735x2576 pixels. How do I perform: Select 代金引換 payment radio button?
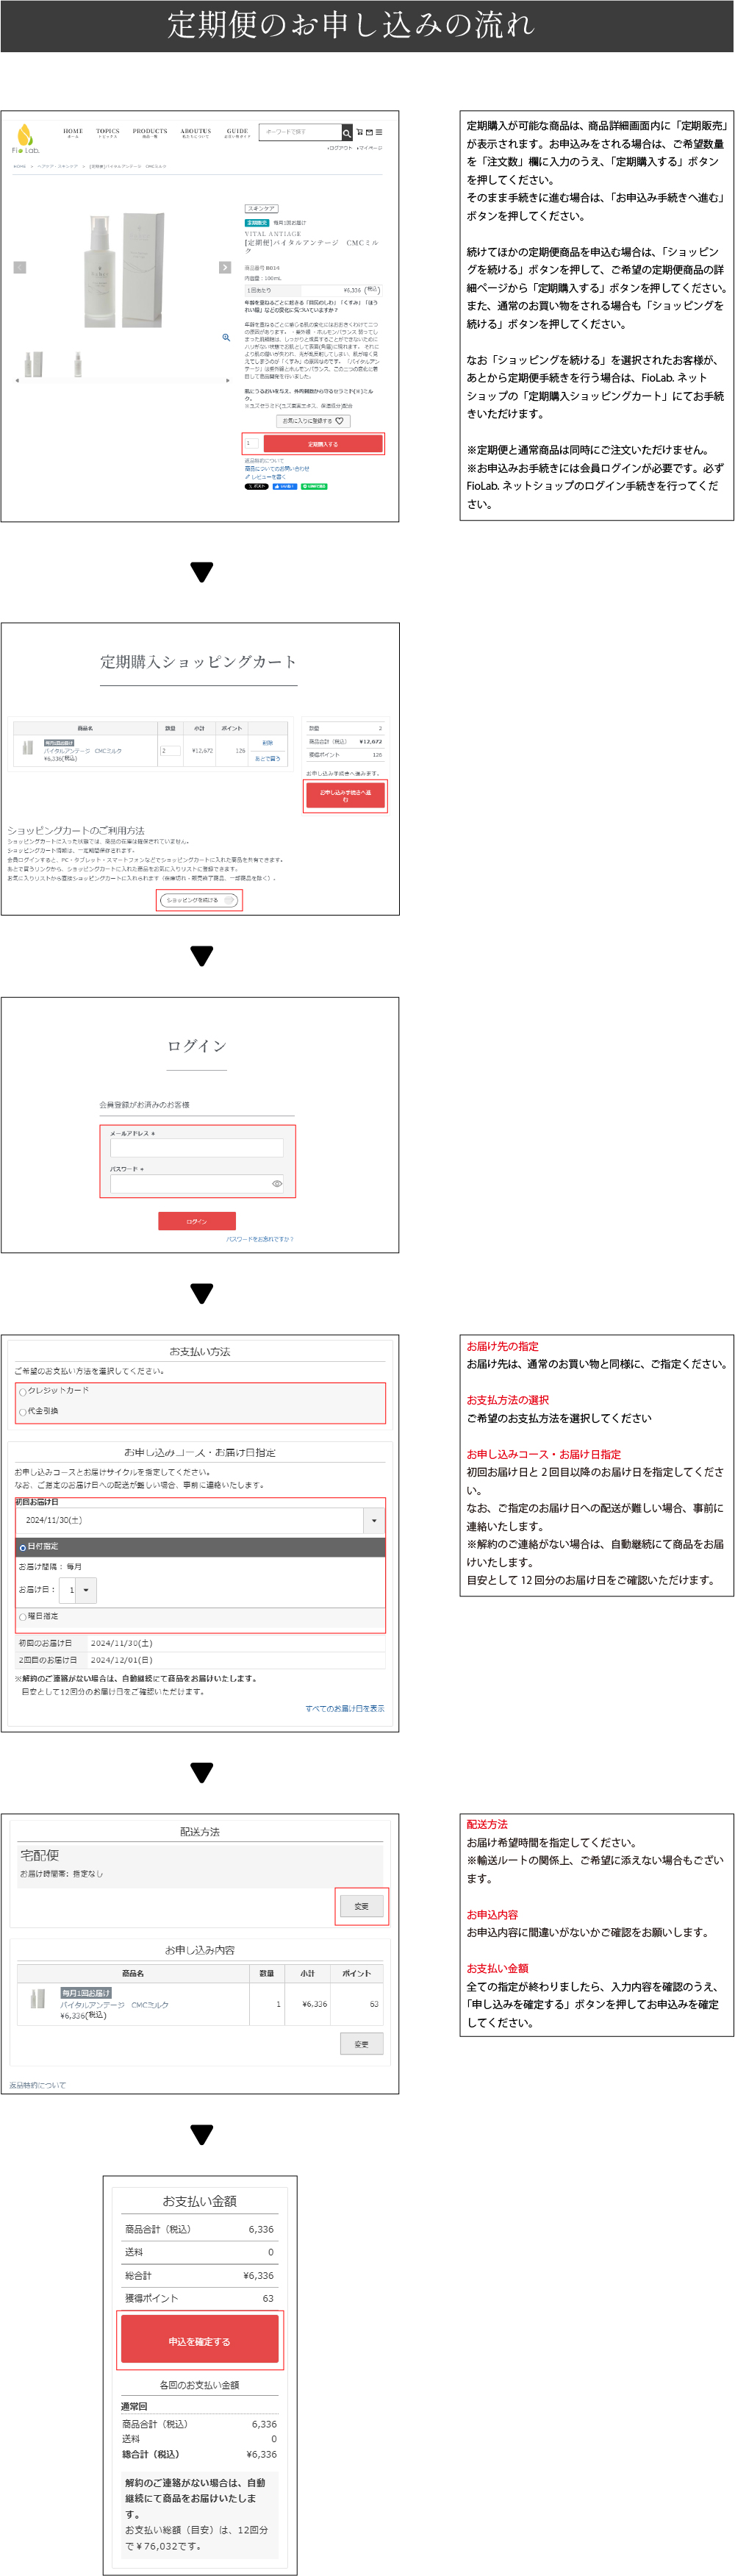tap(23, 1412)
